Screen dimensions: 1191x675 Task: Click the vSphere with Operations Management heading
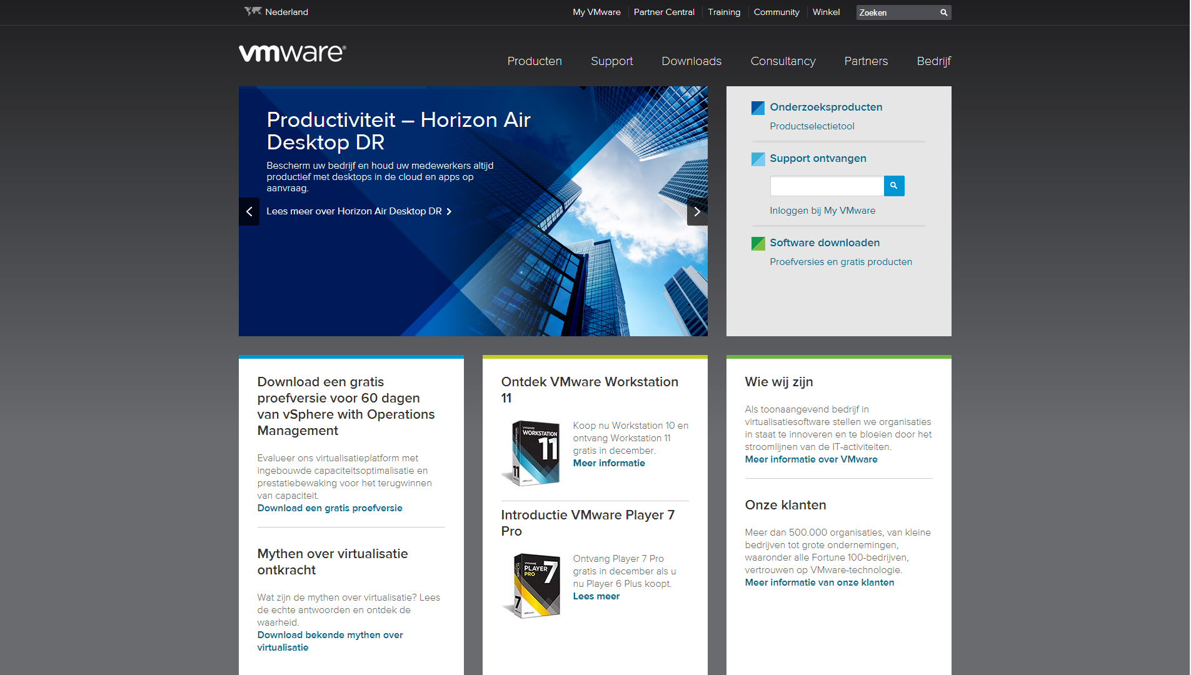point(346,406)
